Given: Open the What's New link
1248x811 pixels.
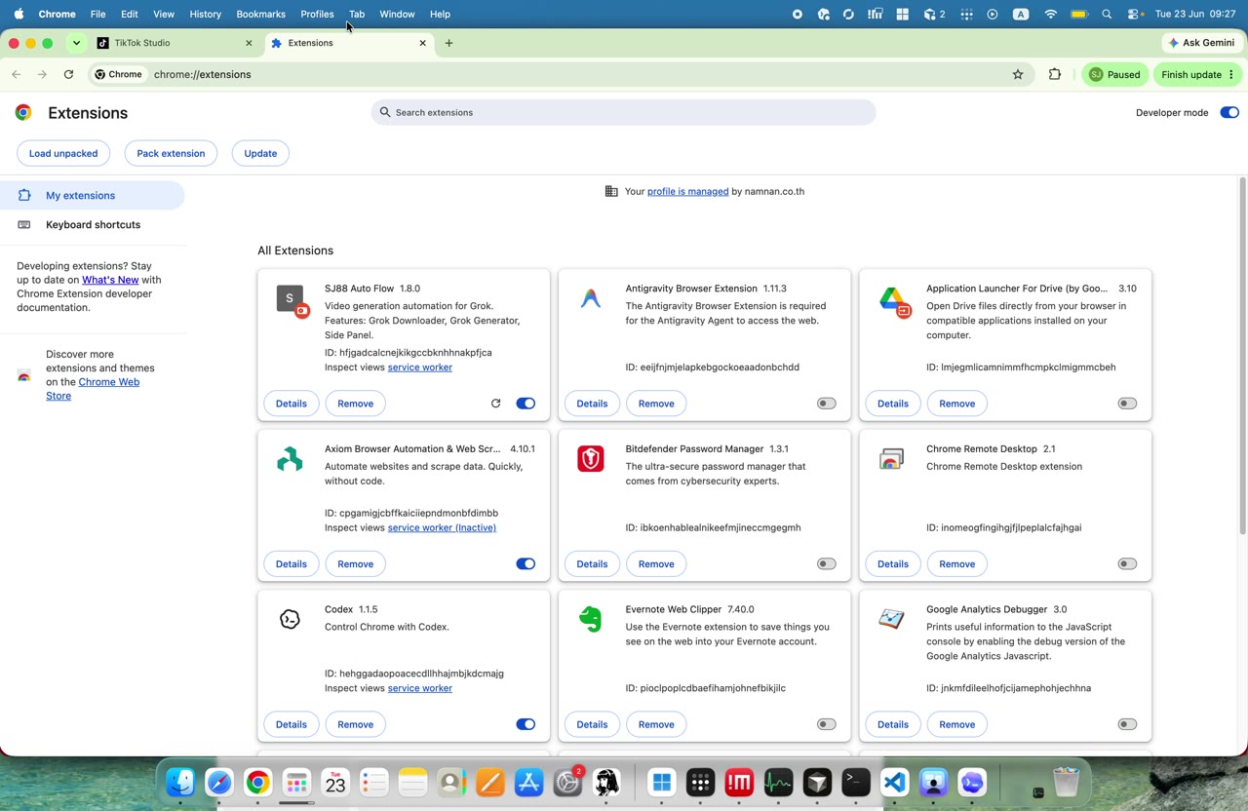Looking at the screenshot, I should click(x=110, y=280).
